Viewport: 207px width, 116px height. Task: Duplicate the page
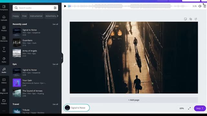(191, 19)
